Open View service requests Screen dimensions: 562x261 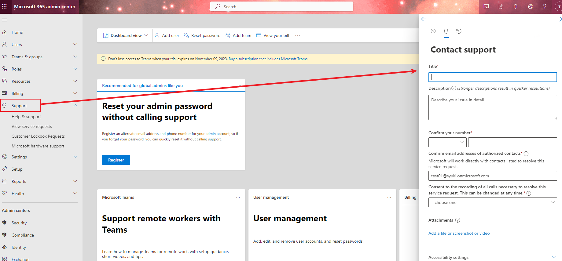tap(32, 126)
